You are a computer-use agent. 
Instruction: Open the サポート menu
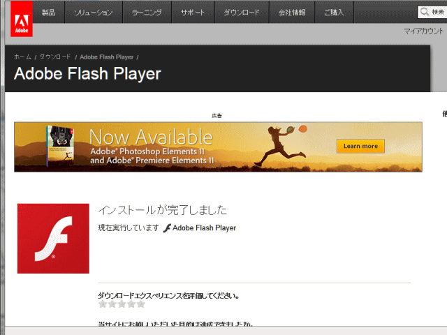click(193, 13)
